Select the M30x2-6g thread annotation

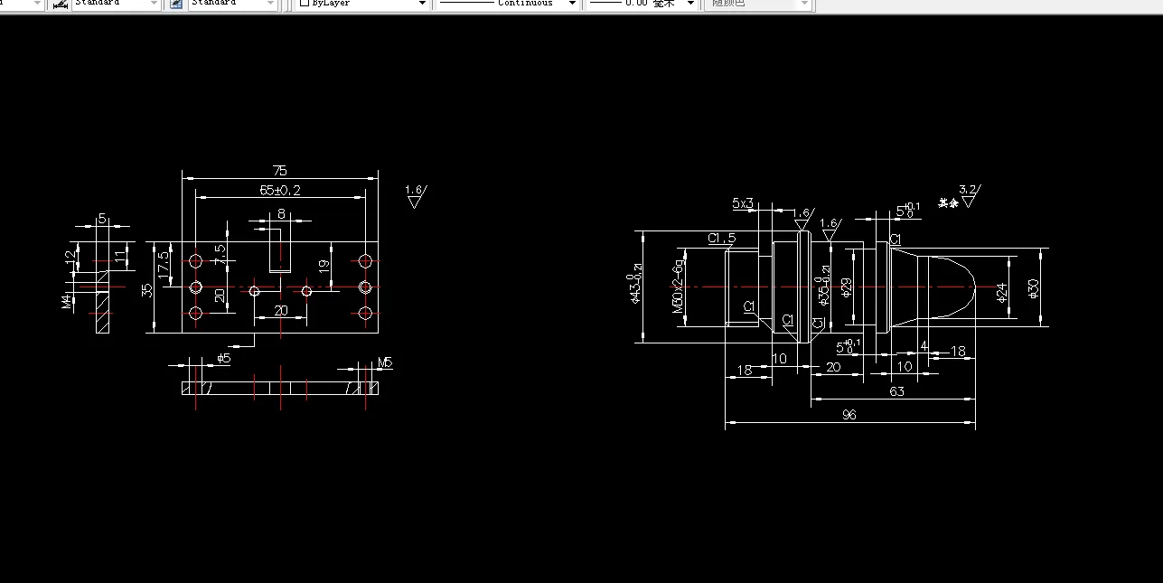click(x=678, y=287)
